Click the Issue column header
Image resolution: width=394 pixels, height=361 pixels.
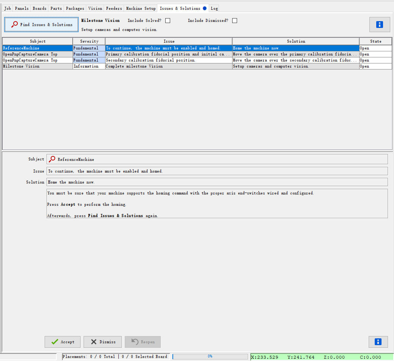point(169,41)
